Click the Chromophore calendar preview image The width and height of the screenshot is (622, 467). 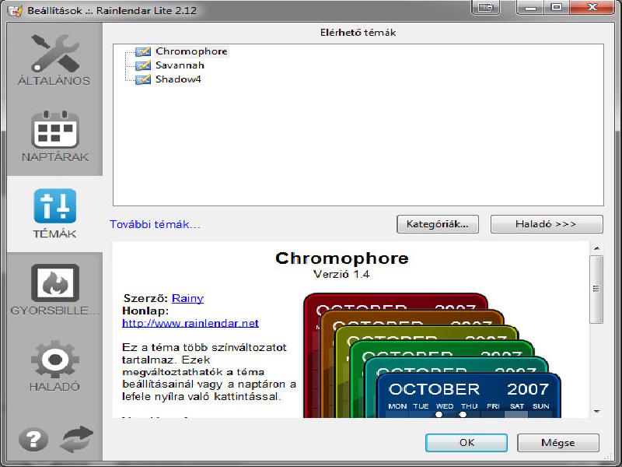pos(432,356)
